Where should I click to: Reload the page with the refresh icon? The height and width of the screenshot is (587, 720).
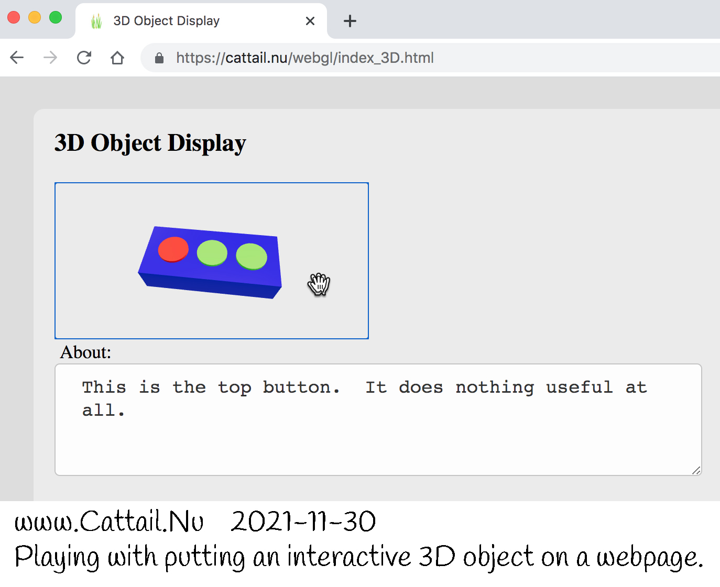point(84,58)
